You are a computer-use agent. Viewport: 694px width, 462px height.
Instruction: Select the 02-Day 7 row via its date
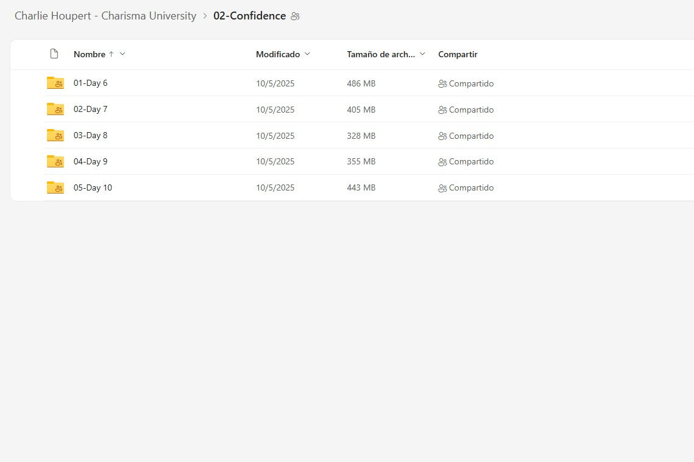275,110
